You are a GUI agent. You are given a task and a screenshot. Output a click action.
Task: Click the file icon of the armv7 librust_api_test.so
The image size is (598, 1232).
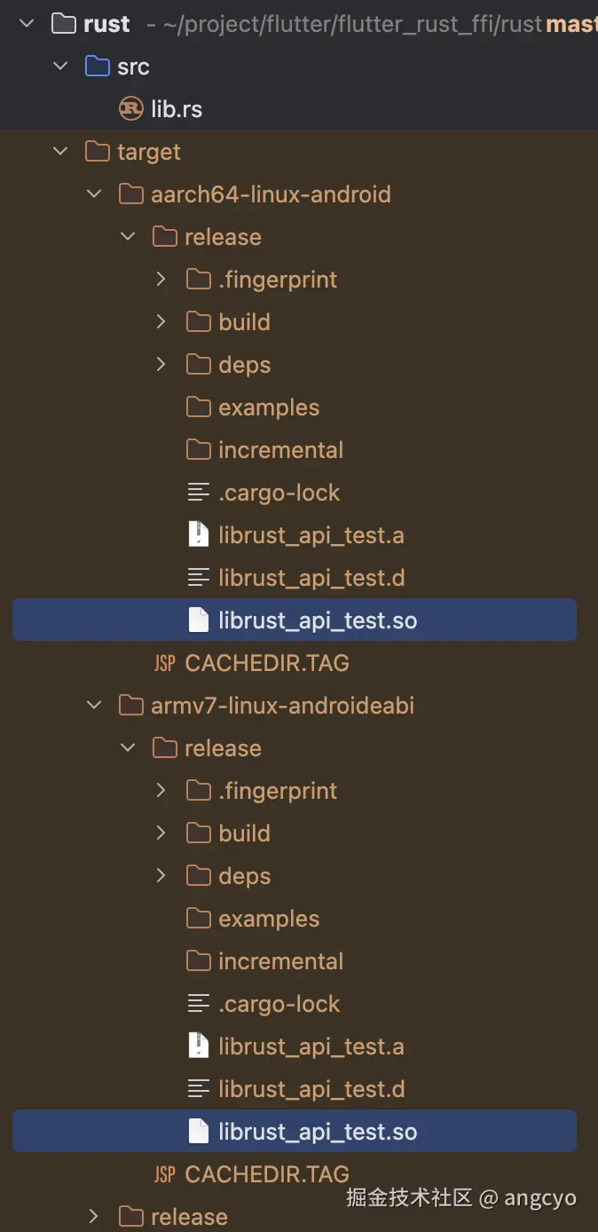pos(198,1132)
